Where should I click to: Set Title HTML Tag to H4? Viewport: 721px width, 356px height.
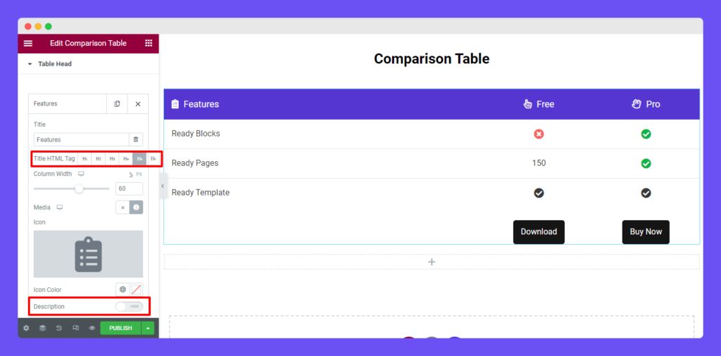coord(126,159)
